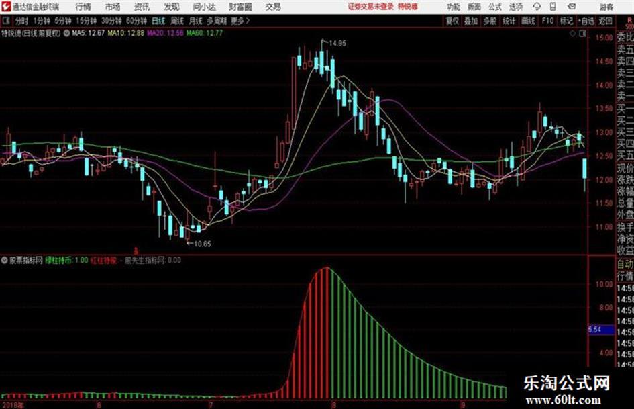Click the MA20: 12.56 indicator label

tap(165, 33)
